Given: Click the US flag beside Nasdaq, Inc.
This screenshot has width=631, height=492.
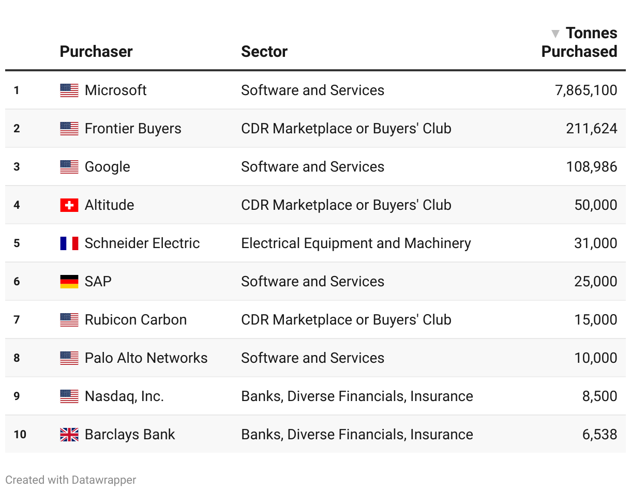Looking at the screenshot, I should pyautogui.click(x=69, y=396).
